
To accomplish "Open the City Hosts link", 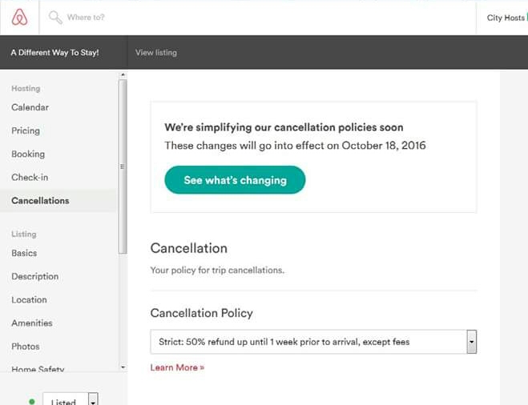I will (506, 18).
